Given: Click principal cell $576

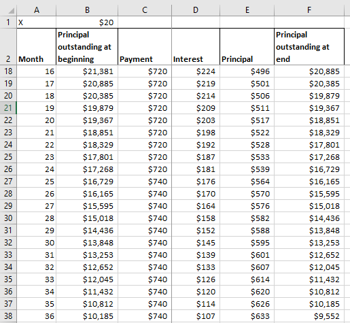Looking at the screenshot, I should (x=247, y=206).
